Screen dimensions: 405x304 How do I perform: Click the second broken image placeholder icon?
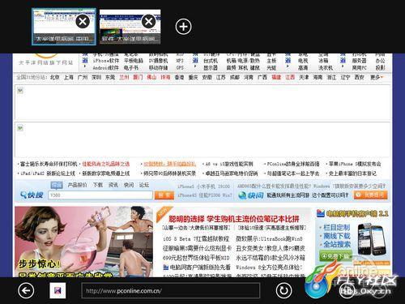tap(20, 127)
